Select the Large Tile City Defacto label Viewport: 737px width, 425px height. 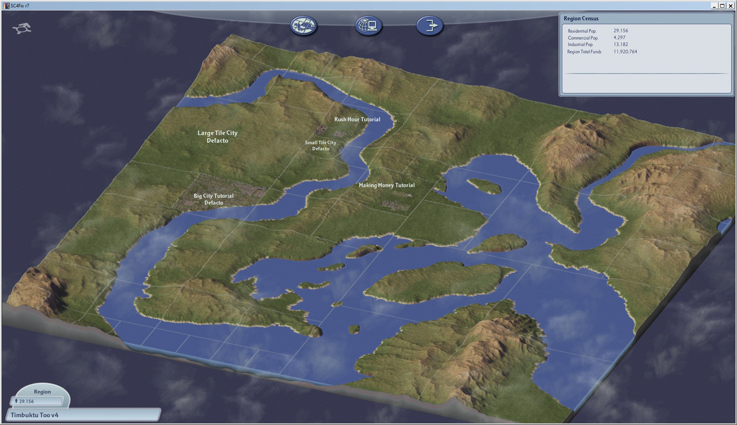(218, 136)
